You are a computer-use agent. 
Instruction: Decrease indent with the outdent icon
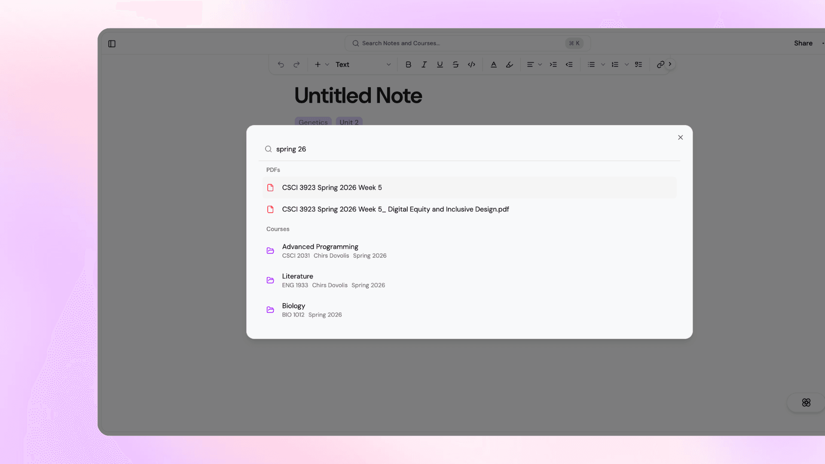click(x=569, y=64)
